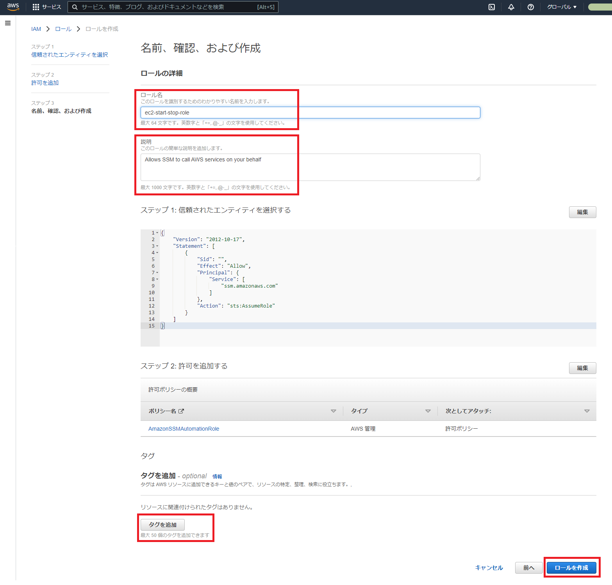Focus the AWS services search box
This screenshot has height=585, width=612.
pyautogui.click(x=173, y=7)
